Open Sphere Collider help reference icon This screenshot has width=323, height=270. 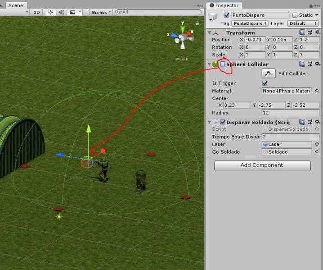302,64
